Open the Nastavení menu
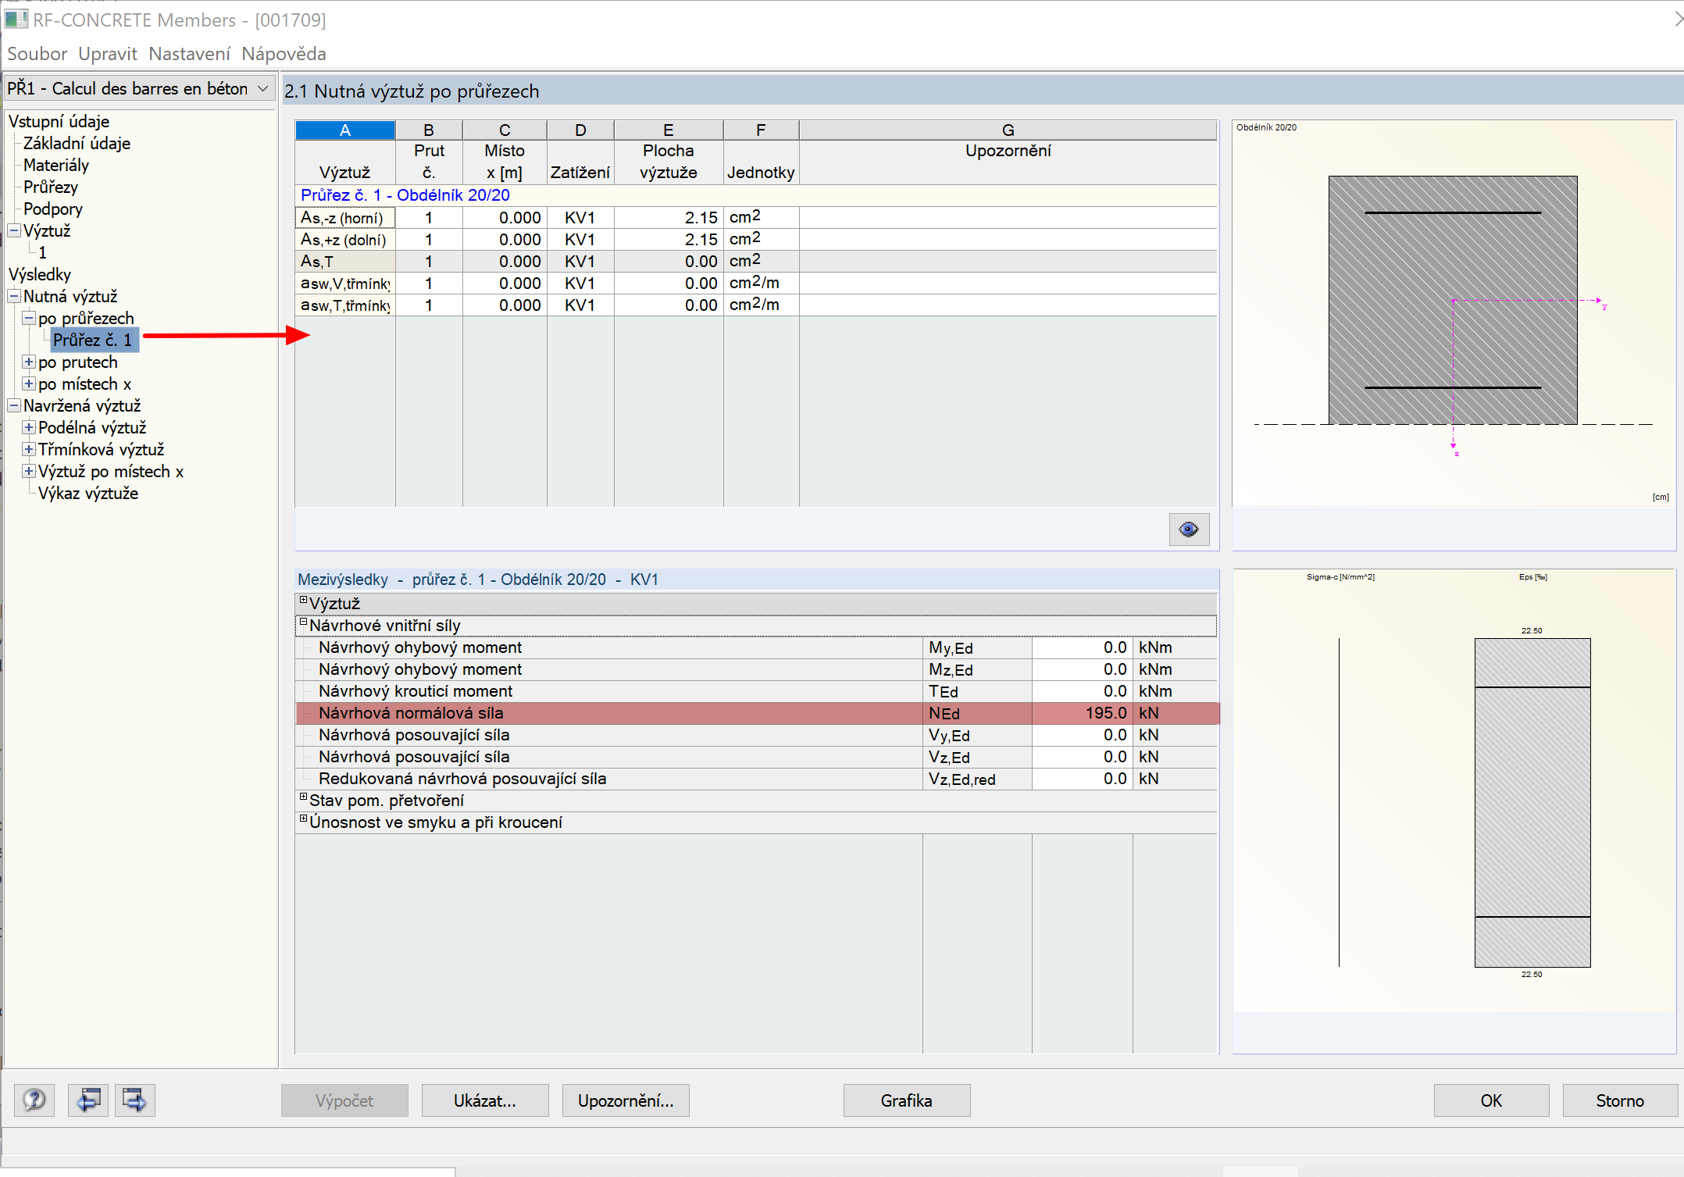 coord(189,54)
